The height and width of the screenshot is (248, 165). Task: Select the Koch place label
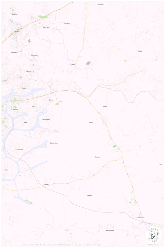(x=51, y=100)
